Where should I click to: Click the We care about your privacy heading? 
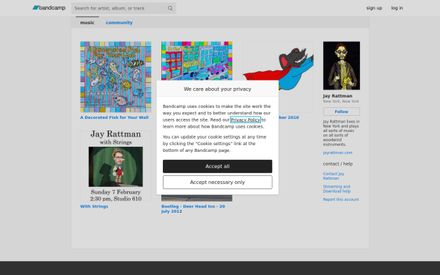[x=217, y=89]
